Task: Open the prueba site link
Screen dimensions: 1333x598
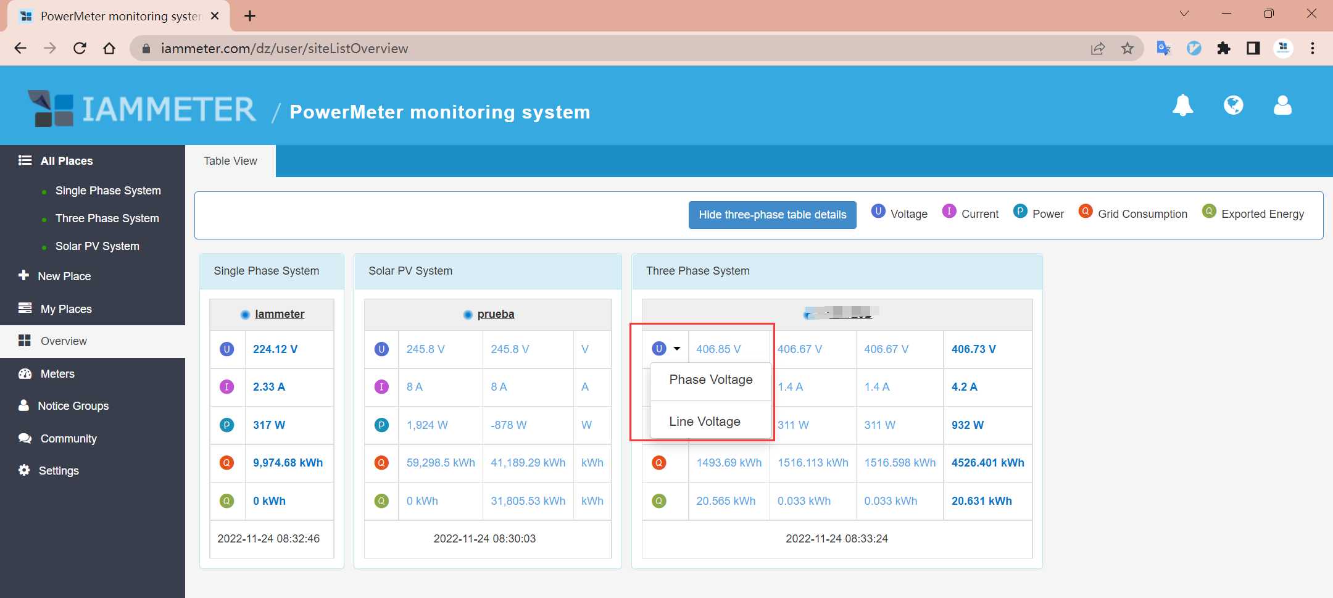Action: point(495,314)
